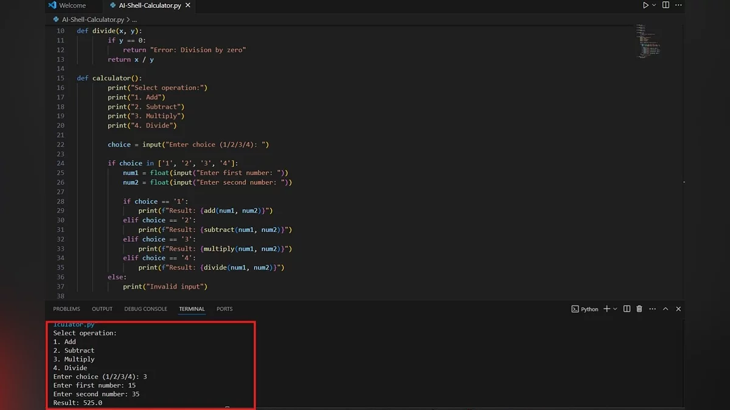Image resolution: width=730 pixels, height=410 pixels.
Task: Open the Problems panel tab
Action: (x=66, y=309)
